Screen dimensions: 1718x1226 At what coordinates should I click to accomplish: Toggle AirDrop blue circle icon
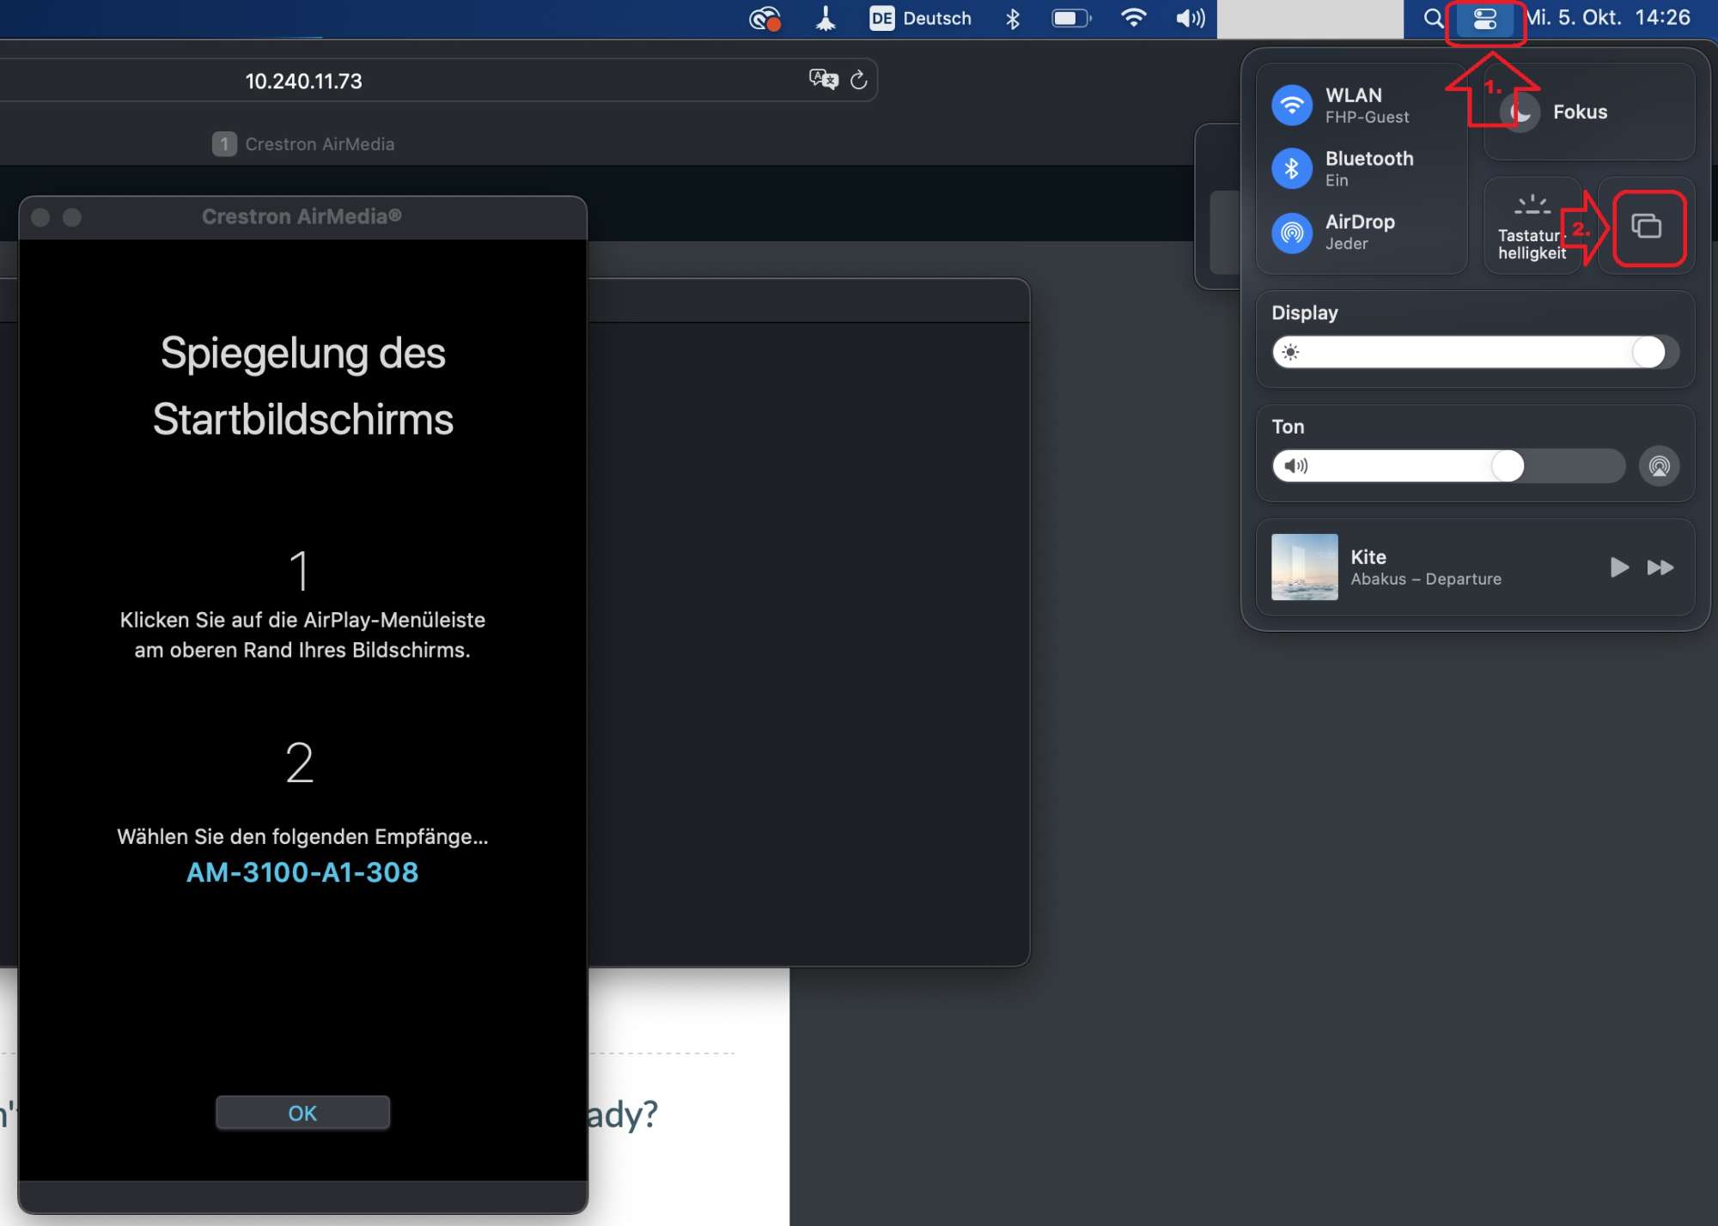point(1292,232)
